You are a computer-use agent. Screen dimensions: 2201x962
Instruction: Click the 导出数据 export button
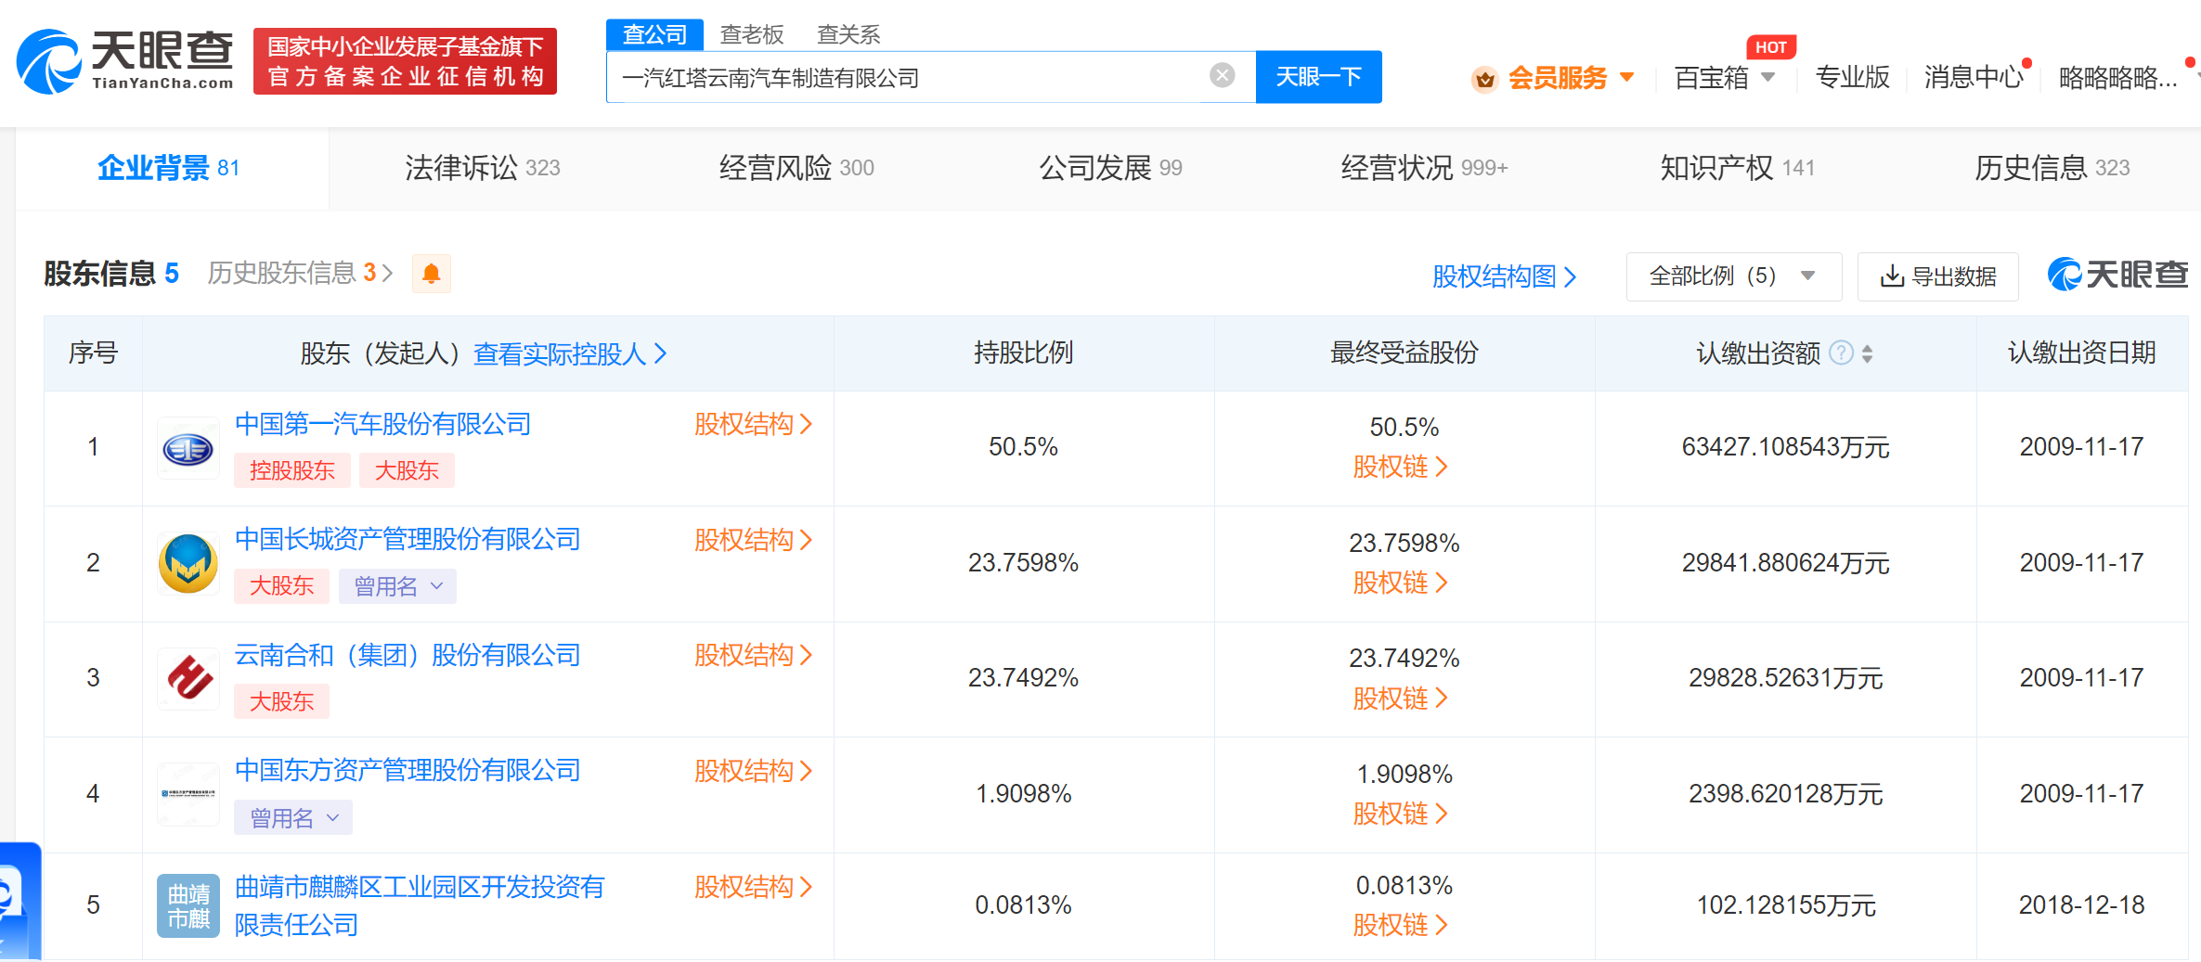click(1938, 276)
